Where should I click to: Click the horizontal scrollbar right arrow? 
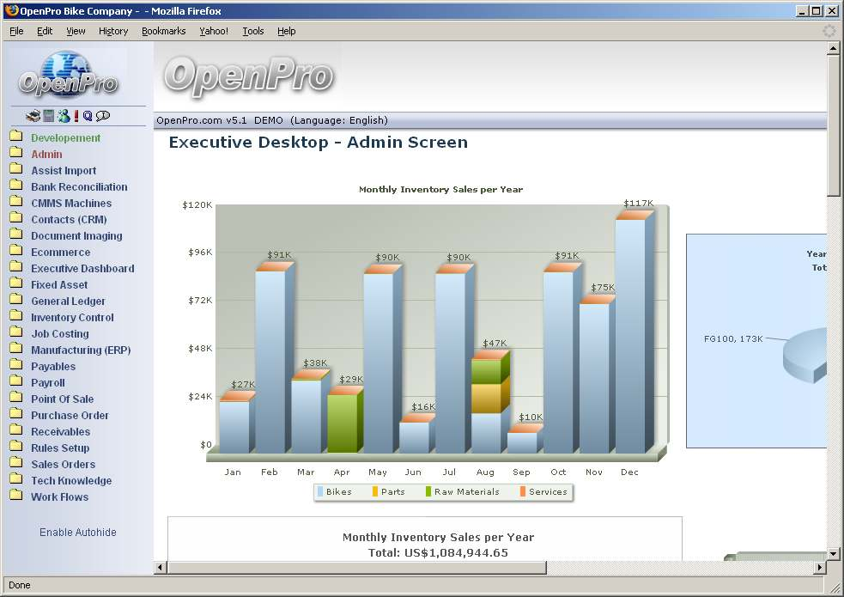819,568
